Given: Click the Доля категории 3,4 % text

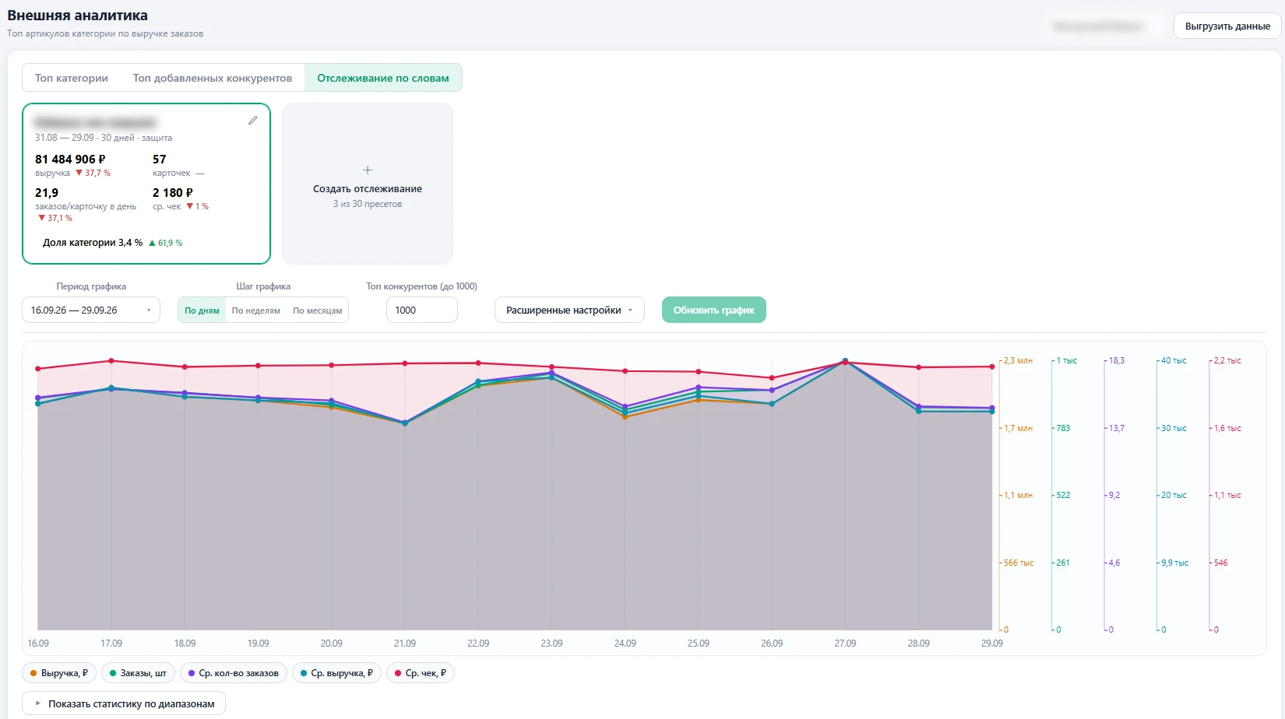Looking at the screenshot, I should (x=93, y=243).
